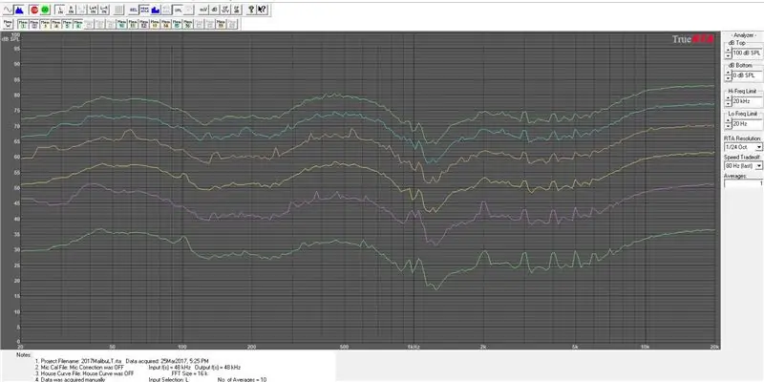Toggle the Peak Hold button
The width and height of the screenshot is (764, 382).
tap(144, 10)
